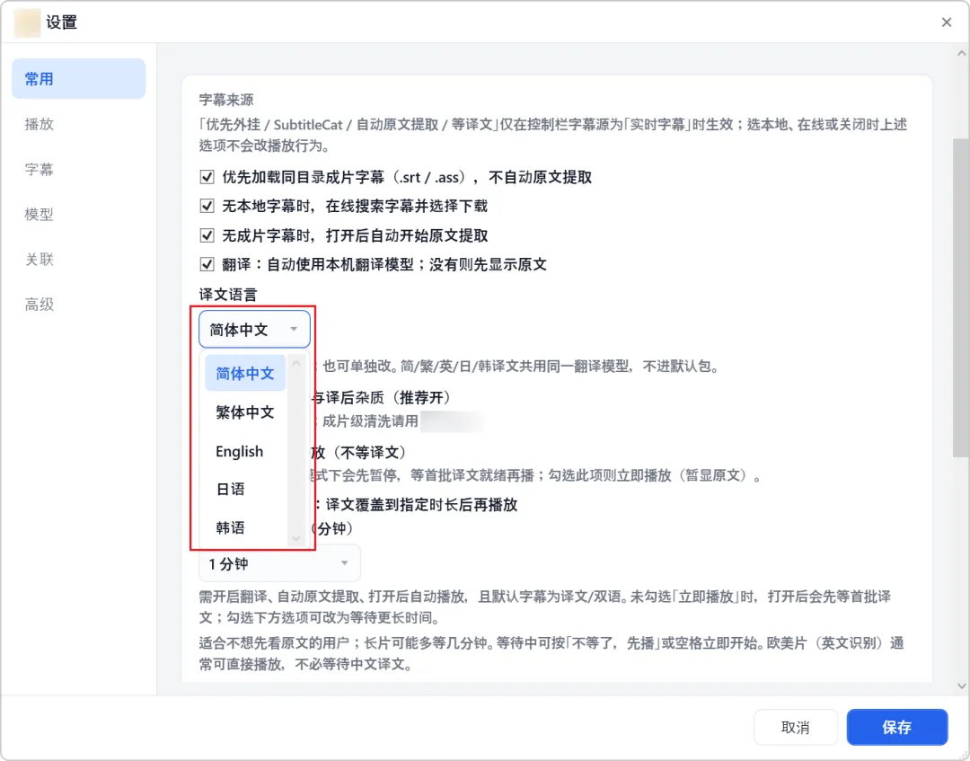Close the 设置 dialog
Viewport: 970px width, 761px height.
pos(947,22)
